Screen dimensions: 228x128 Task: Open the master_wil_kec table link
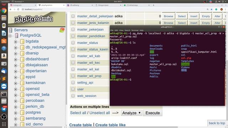89,63
